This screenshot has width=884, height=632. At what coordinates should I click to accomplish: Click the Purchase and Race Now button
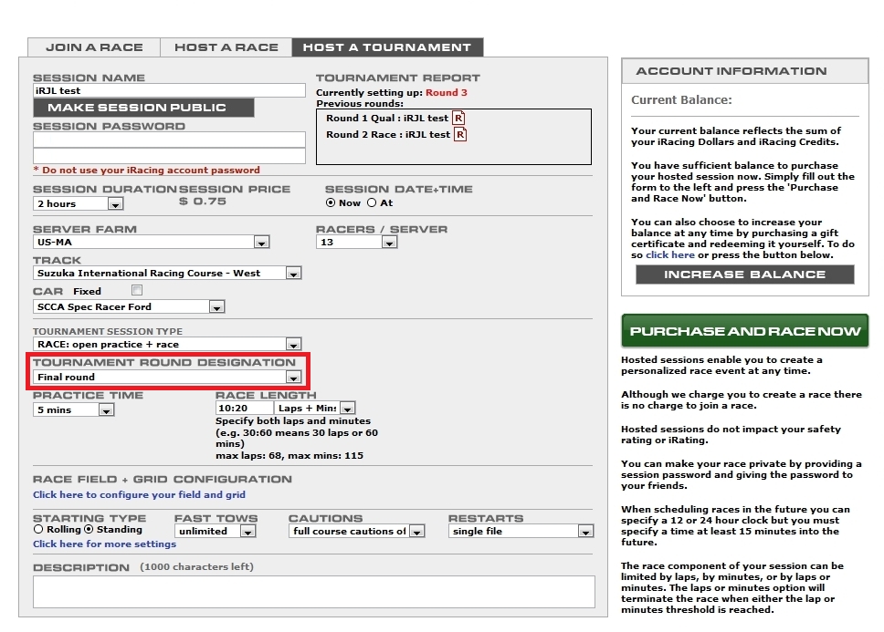pos(745,331)
